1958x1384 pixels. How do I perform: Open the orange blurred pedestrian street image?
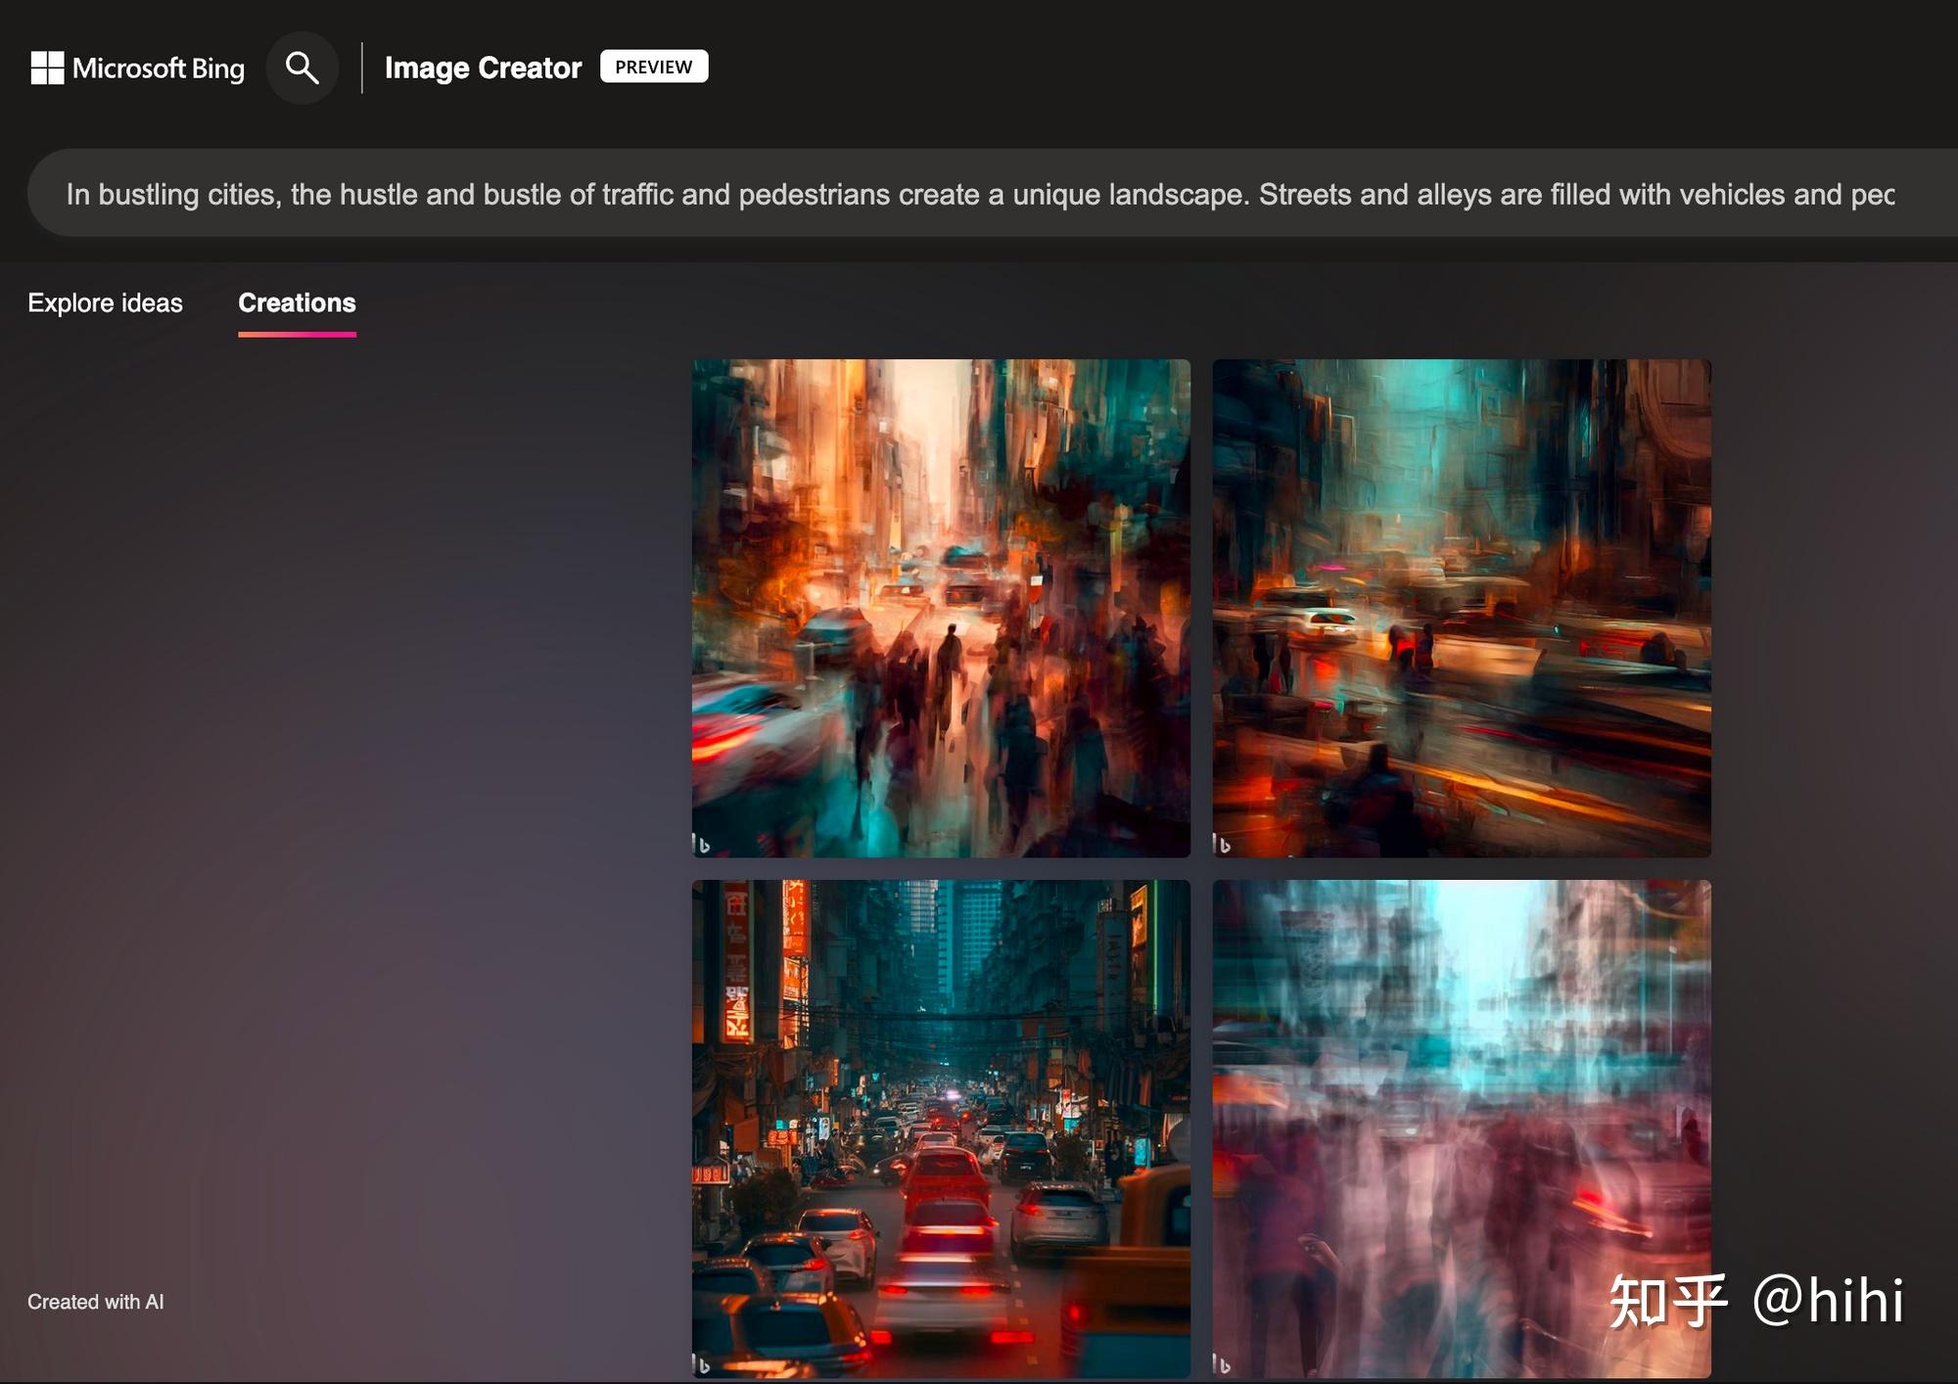(x=941, y=608)
